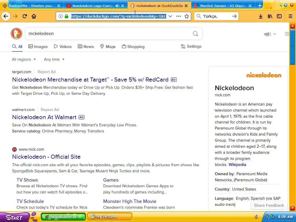
Task: Switch to Mardinli Serseri tab
Action: (223, 6)
